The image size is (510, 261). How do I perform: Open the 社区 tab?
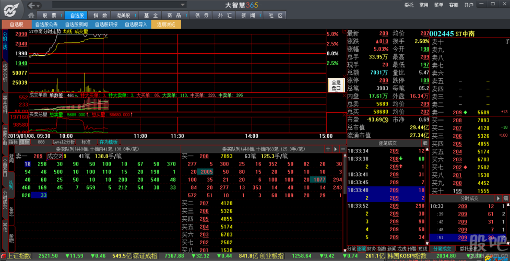[275, 15]
